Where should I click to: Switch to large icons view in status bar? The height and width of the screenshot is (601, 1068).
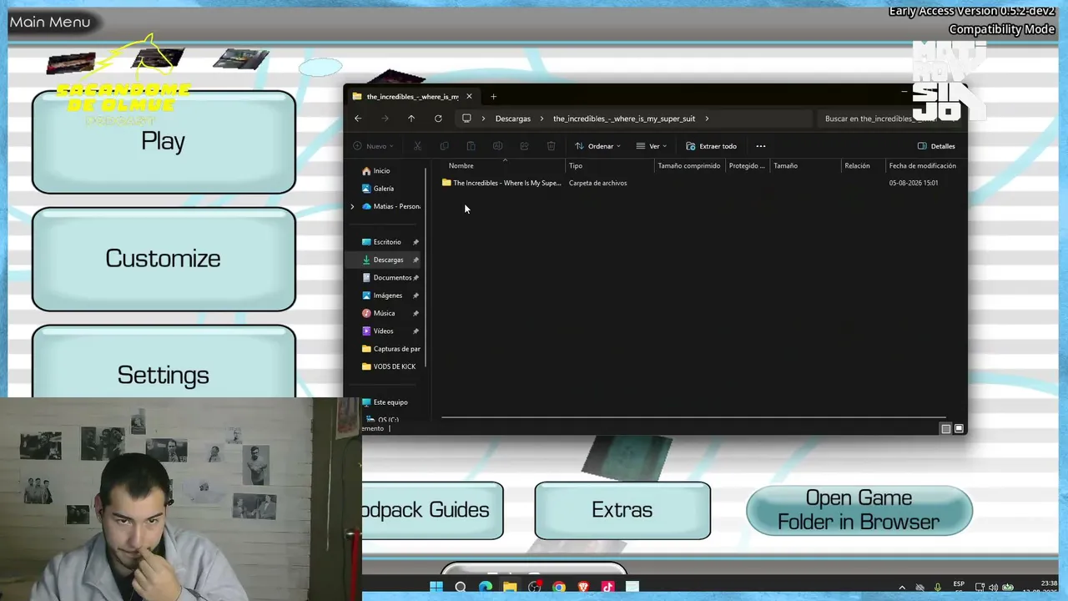(959, 428)
